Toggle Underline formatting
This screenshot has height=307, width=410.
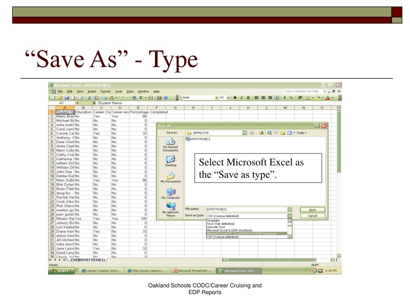point(248,98)
